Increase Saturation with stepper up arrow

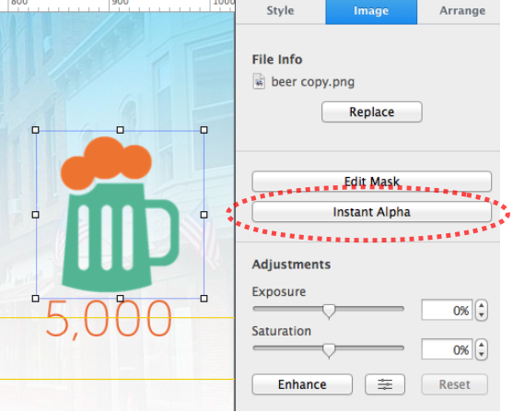pos(482,345)
